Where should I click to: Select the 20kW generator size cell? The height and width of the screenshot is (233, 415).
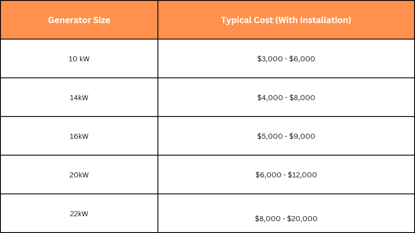click(x=79, y=175)
